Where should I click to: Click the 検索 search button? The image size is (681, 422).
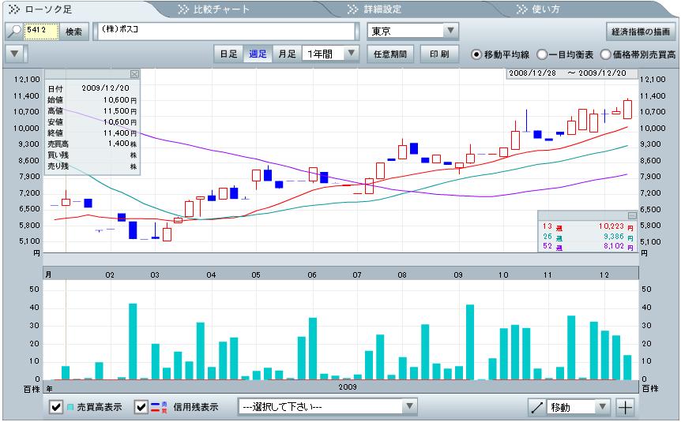click(72, 32)
